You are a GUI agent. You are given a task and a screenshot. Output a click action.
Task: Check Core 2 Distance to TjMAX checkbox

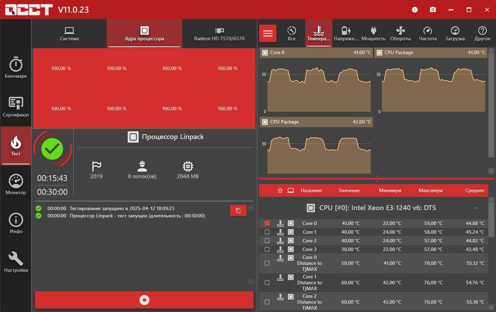(x=267, y=302)
